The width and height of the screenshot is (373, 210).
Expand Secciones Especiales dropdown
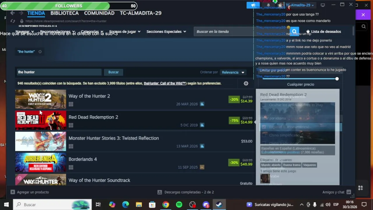click(x=166, y=32)
